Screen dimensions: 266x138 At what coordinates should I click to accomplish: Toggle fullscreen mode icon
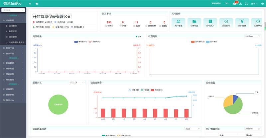coord(246,4)
